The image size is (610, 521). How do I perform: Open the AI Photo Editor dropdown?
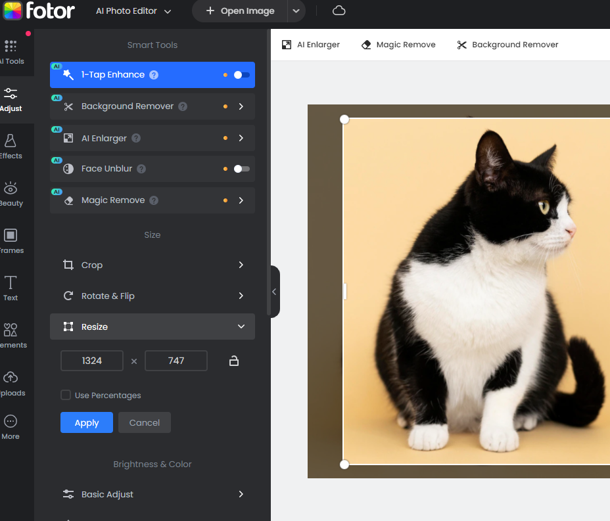tap(131, 11)
